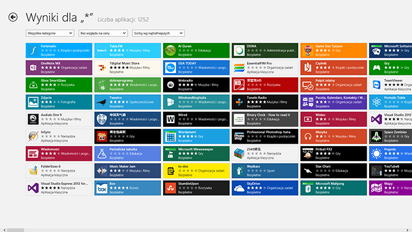The width and height of the screenshot is (412, 232).
Task: Click the SkyDrive cloud icon
Action: 239,188
